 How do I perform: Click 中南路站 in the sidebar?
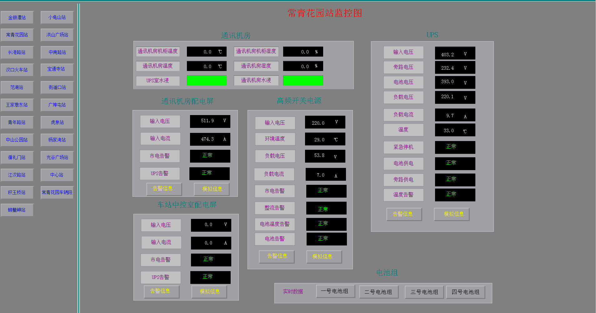coord(57,53)
